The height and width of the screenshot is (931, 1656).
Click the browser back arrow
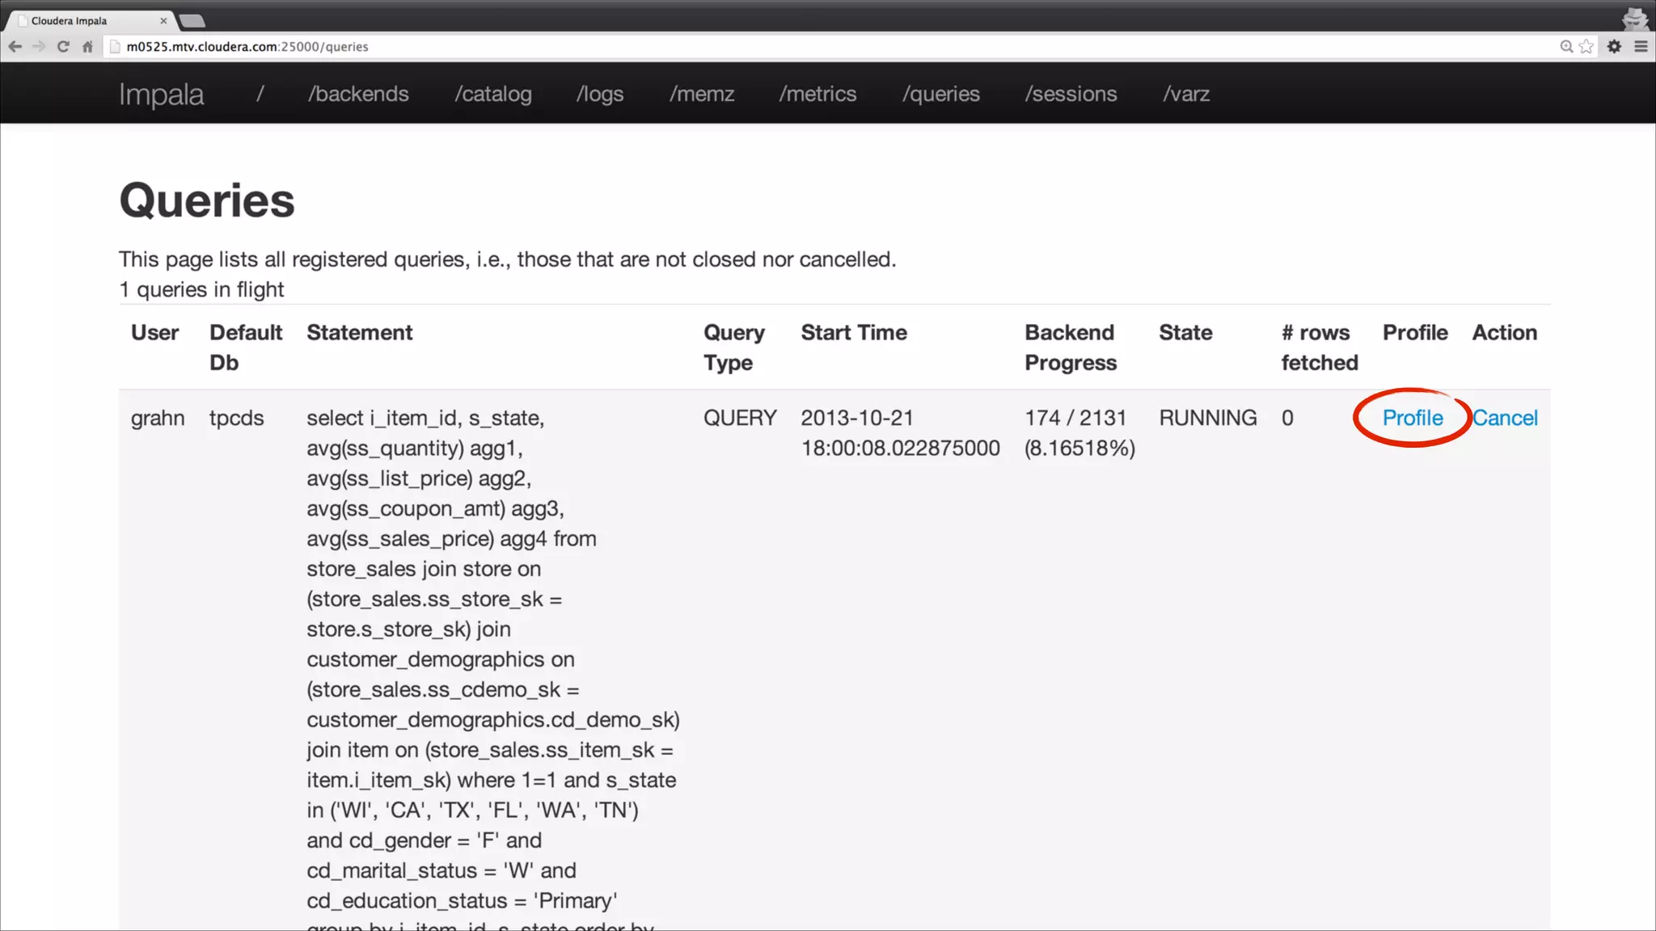coord(15,47)
